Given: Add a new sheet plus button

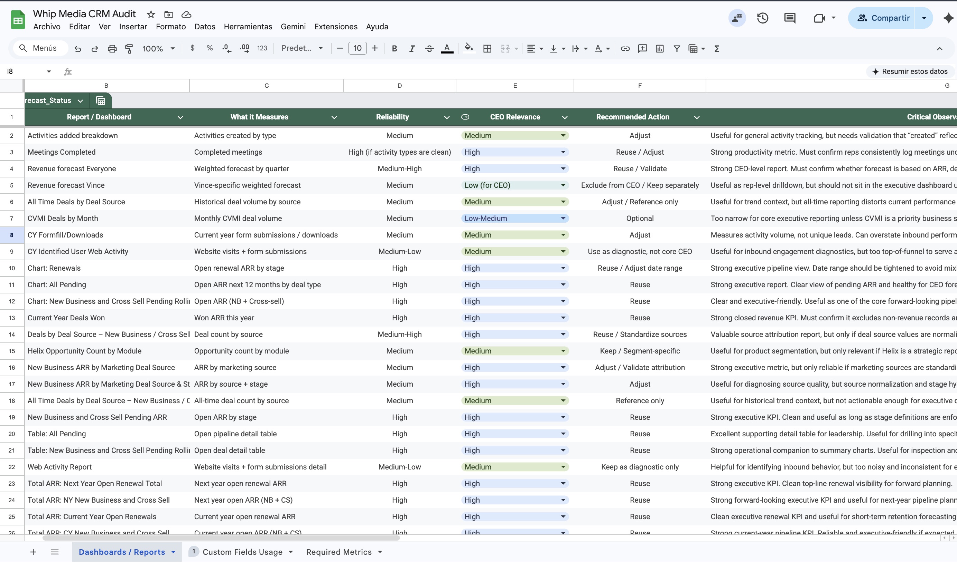Looking at the screenshot, I should pos(34,552).
